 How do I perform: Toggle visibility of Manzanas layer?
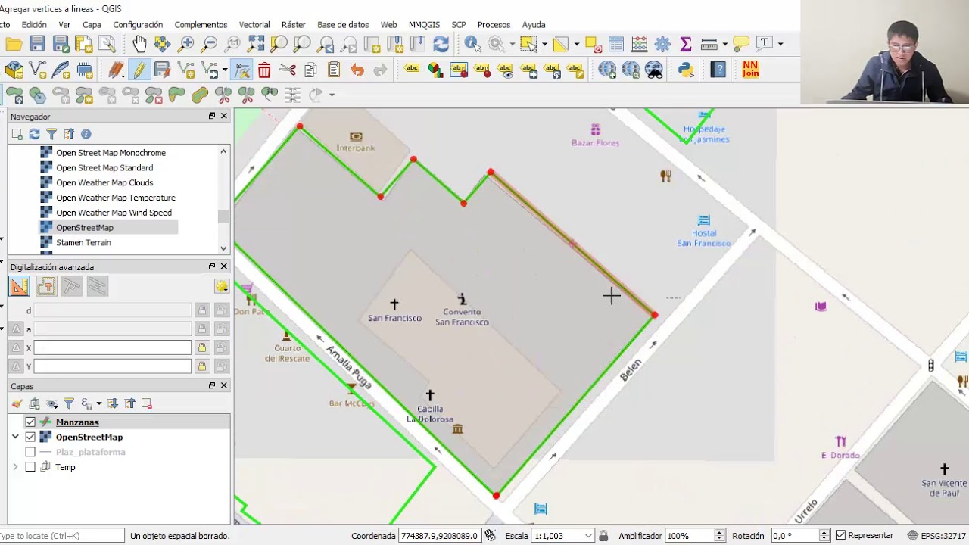pos(30,422)
